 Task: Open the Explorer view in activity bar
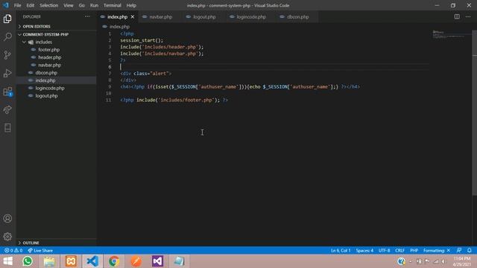(x=7, y=19)
